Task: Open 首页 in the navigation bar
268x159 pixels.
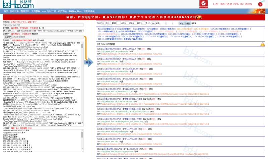Action: pos(6,11)
